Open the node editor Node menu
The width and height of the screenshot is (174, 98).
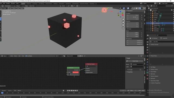pos(23,56)
